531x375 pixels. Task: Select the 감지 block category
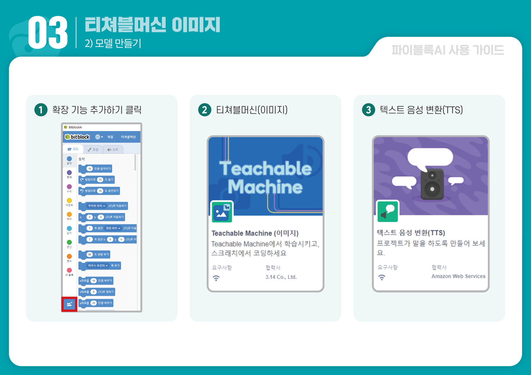point(69,230)
